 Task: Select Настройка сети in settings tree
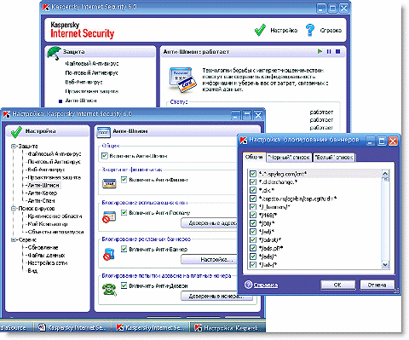(48, 263)
